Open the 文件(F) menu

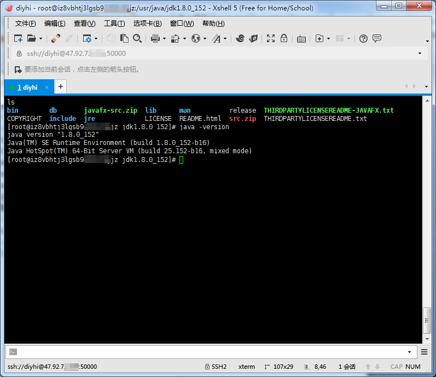pyautogui.click(x=25, y=24)
